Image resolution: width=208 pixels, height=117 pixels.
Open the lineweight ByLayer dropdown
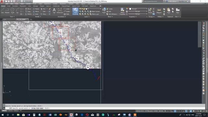pyautogui.click(x=138, y=11)
